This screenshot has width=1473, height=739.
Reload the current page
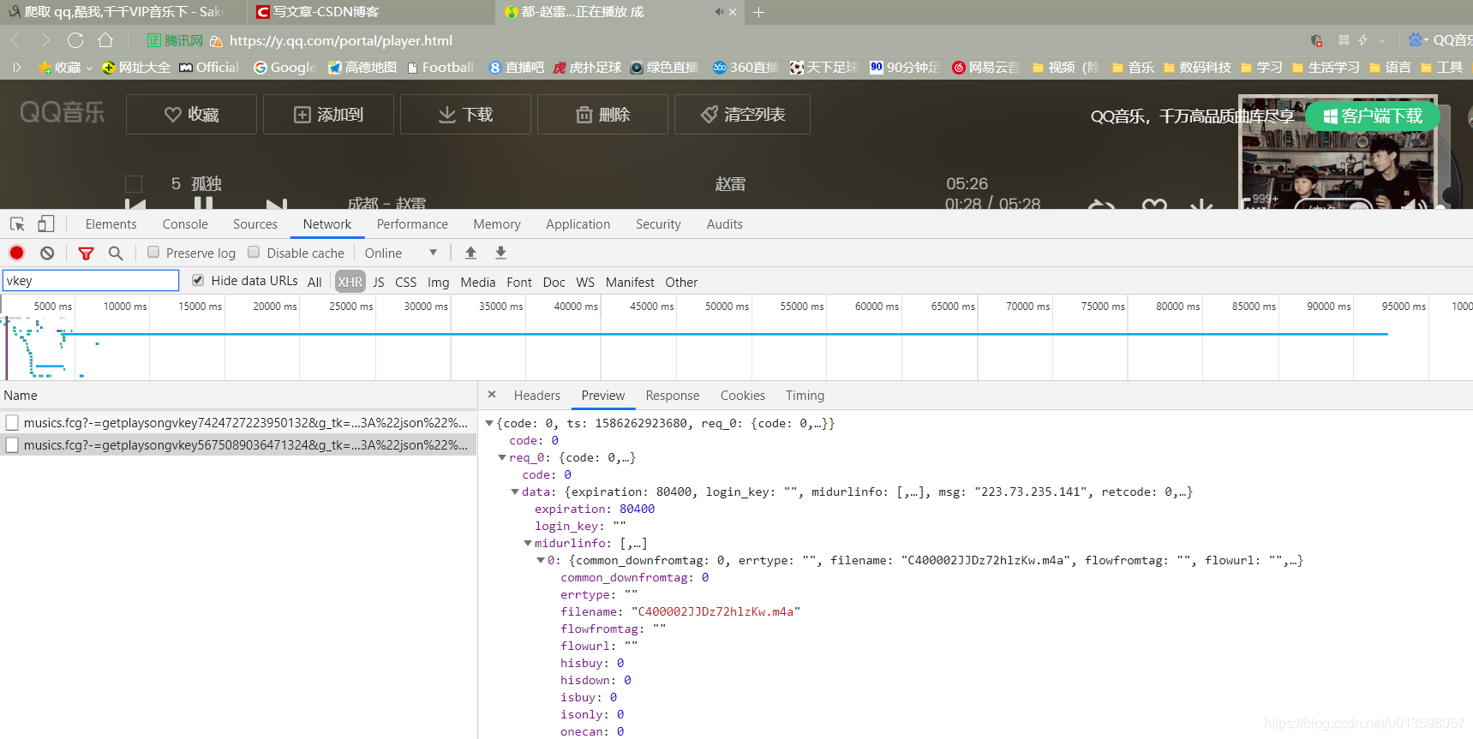[x=75, y=40]
